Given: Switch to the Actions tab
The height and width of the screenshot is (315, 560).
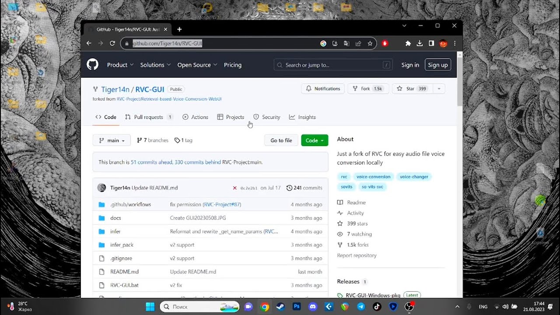Looking at the screenshot, I should (x=195, y=117).
